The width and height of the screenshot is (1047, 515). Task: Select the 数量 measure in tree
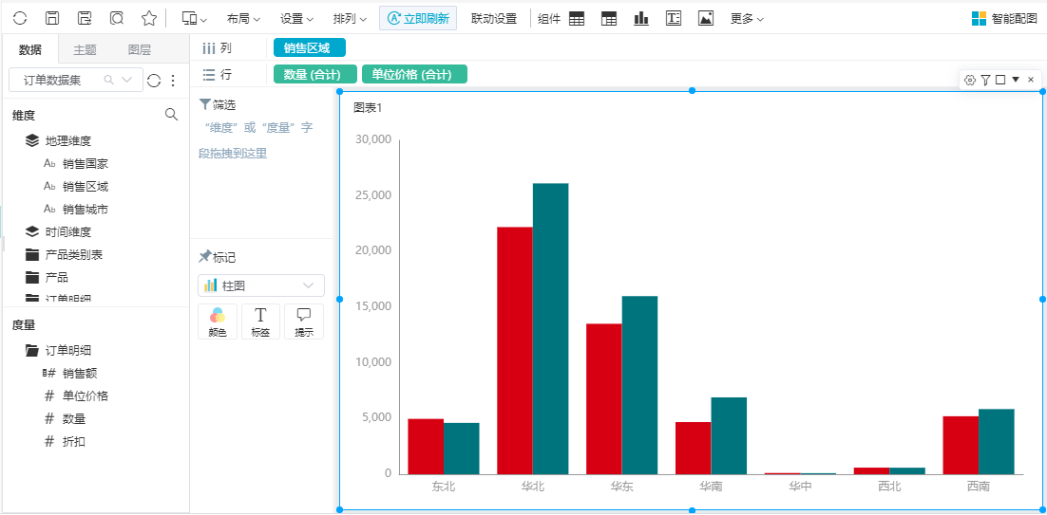[74, 418]
